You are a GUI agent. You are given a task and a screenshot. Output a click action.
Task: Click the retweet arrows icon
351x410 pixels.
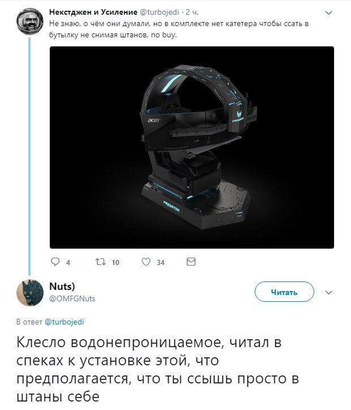pos(100,262)
